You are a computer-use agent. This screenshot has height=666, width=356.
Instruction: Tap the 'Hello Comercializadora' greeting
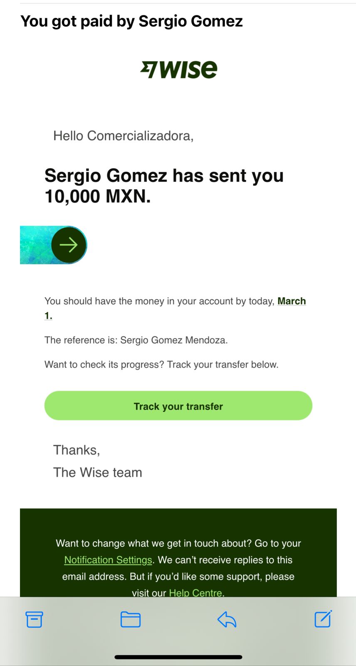tap(123, 136)
